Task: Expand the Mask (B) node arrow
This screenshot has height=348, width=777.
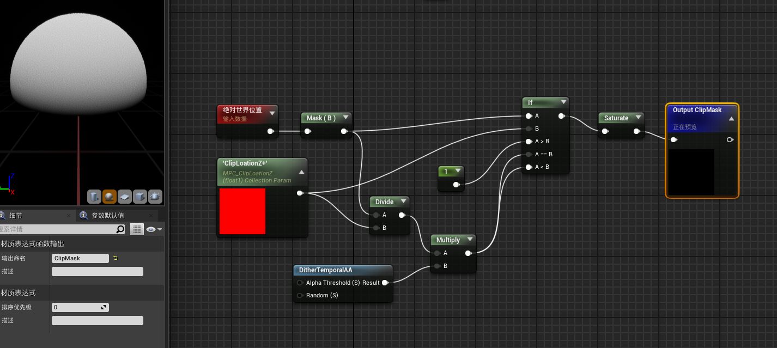Action: [x=345, y=118]
